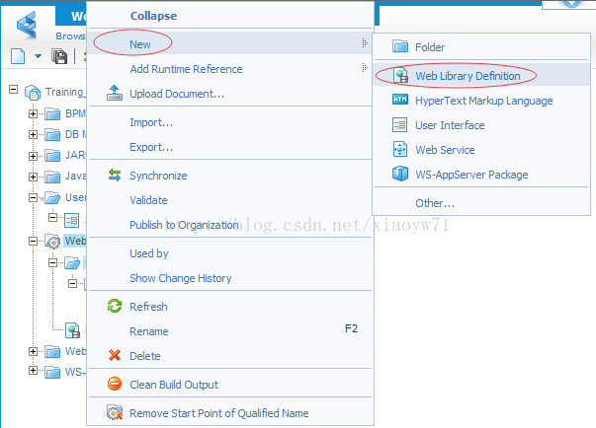The height and width of the screenshot is (428, 596).
Task: Click the New document toolbar icon
Action: (18, 56)
